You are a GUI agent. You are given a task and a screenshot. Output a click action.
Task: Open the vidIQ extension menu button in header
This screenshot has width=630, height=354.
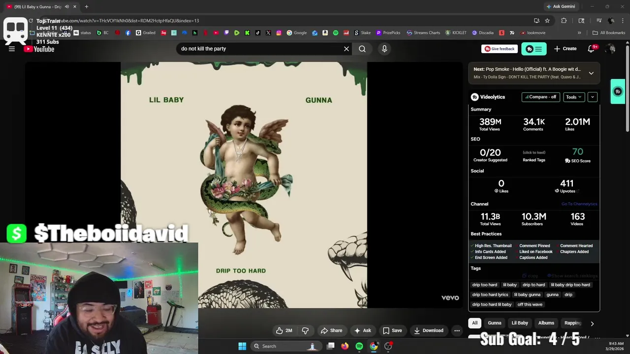[534, 49]
